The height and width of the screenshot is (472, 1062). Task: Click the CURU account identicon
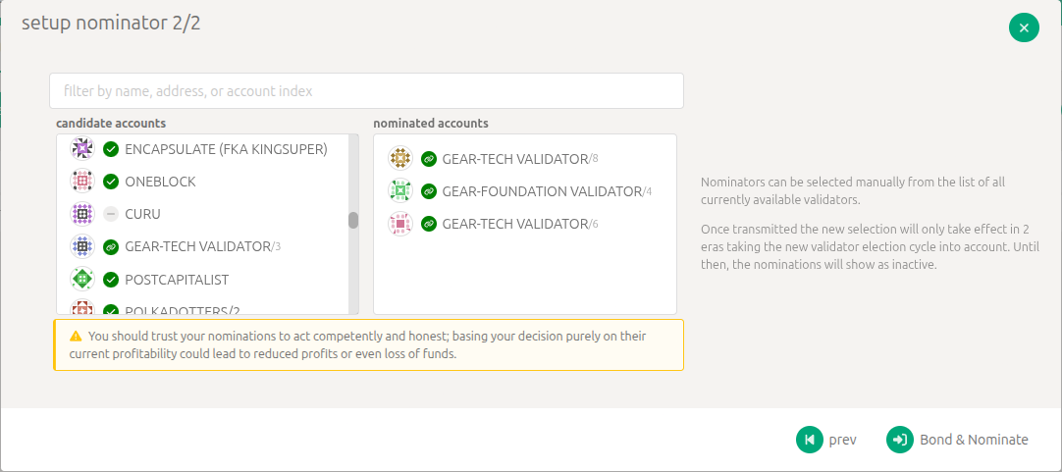[82, 214]
